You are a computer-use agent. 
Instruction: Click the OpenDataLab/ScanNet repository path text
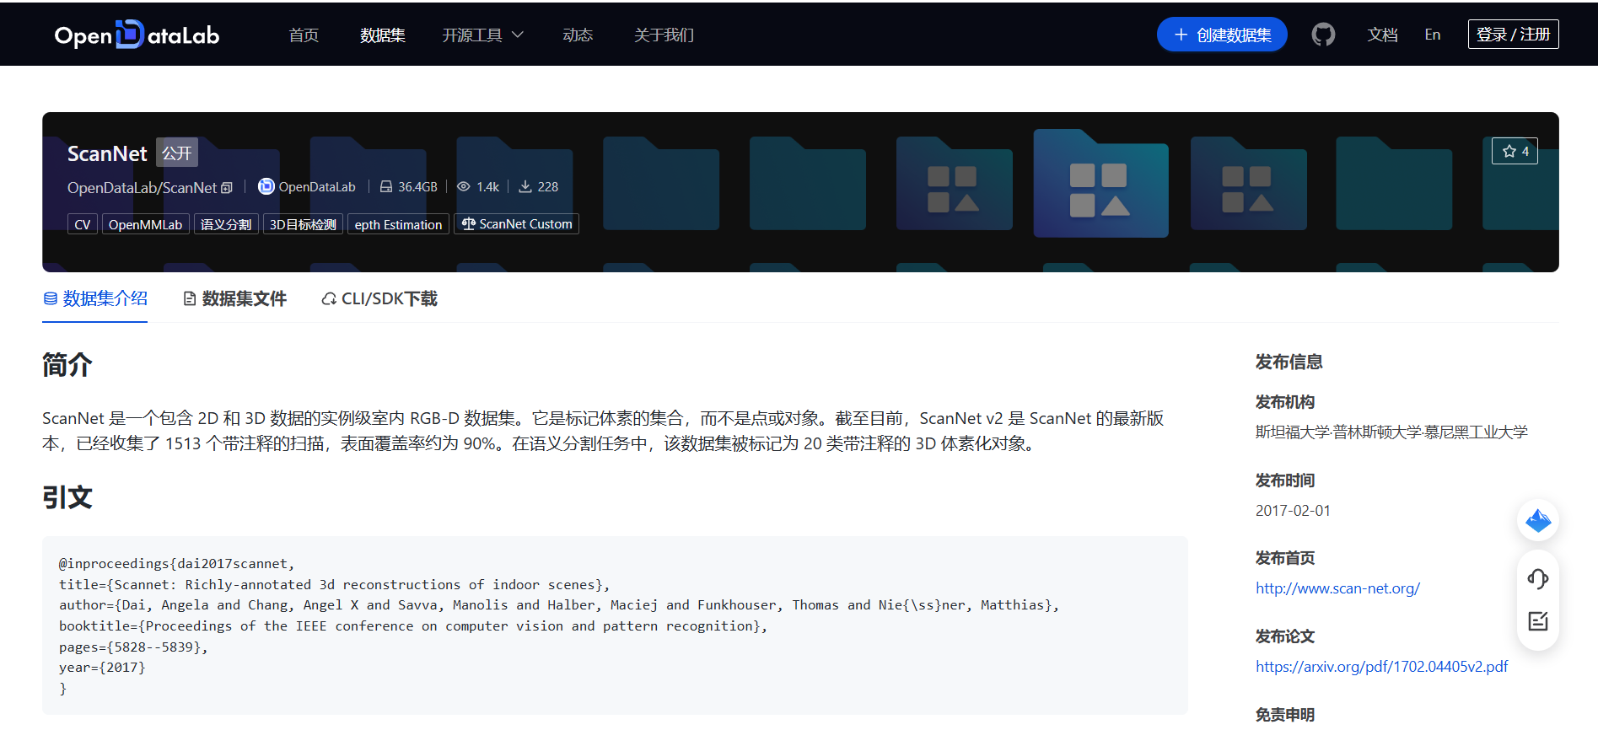click(142, 188)
